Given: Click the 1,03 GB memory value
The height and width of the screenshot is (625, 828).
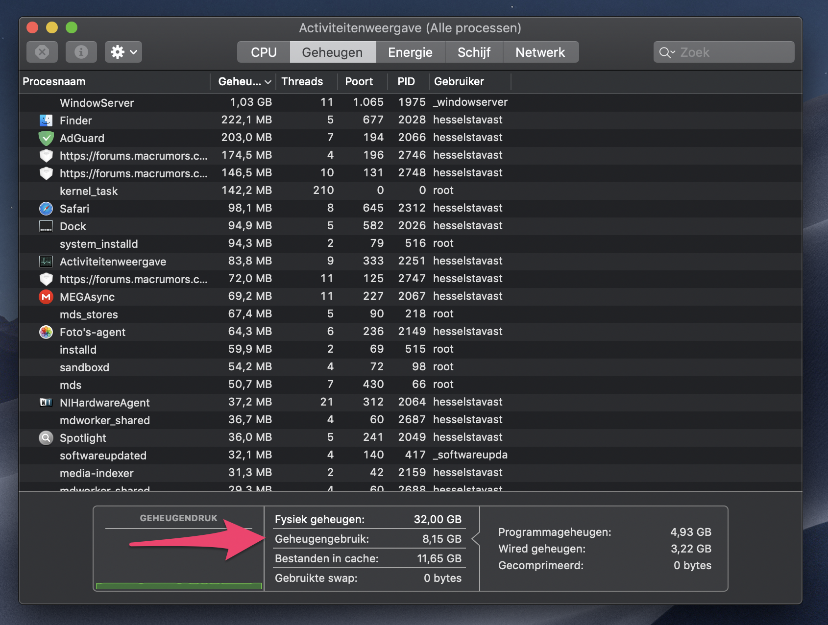Looking at the screenshot, I should pyautogui.click(x=251, y=102).
